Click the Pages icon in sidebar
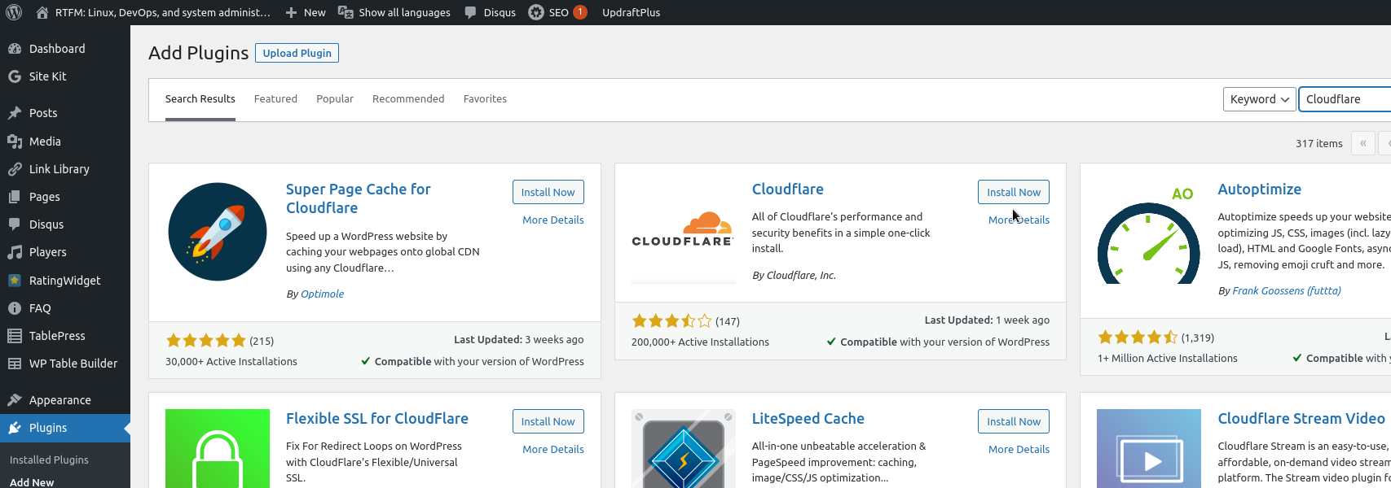Image resolution: width=1391 pixels, height=488 pixels. click(15, 197)
